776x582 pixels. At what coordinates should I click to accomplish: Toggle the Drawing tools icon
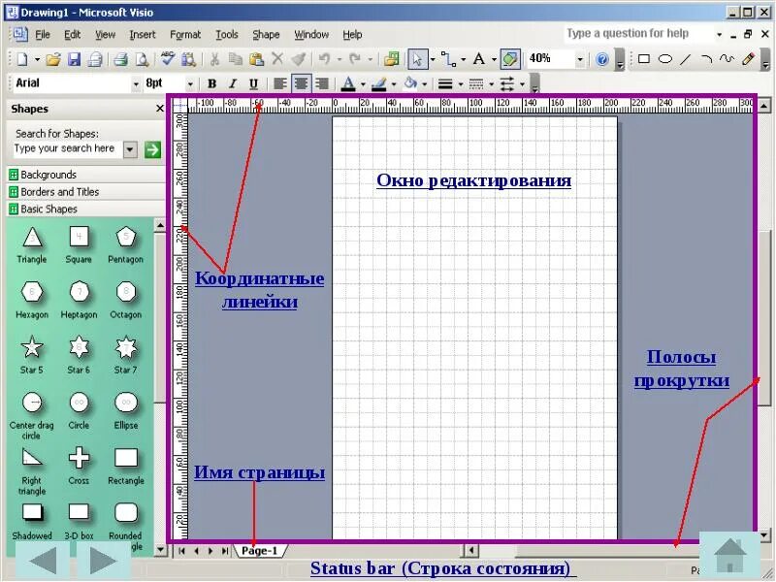510,59
